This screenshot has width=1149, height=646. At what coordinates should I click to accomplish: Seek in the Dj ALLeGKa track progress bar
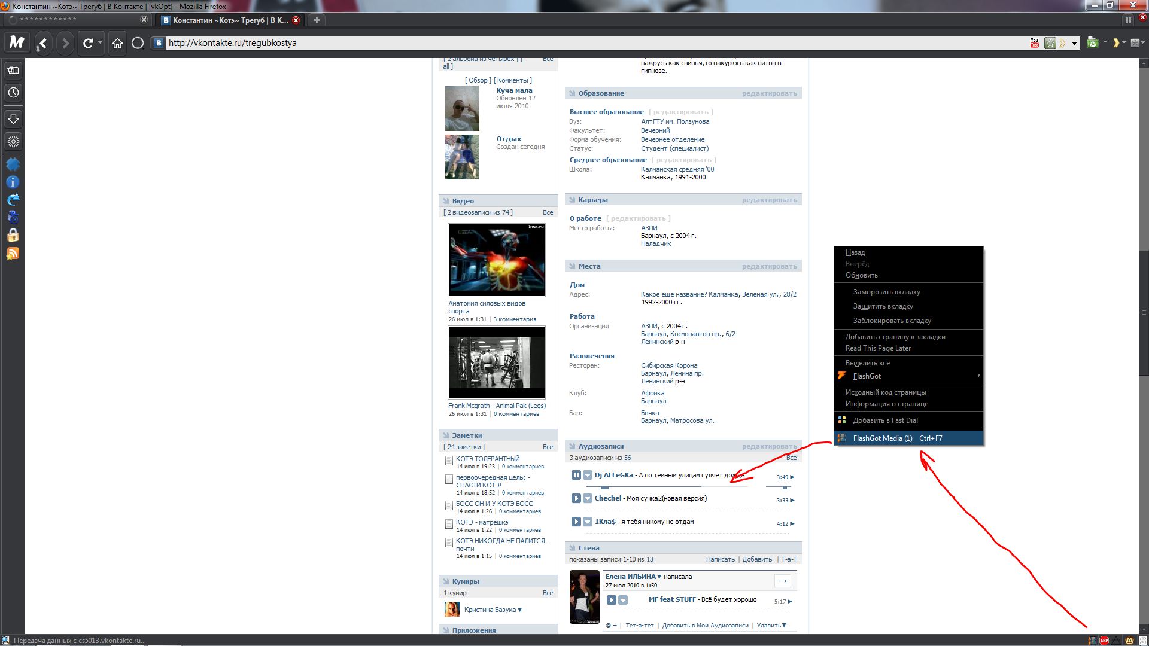[658, 487]
